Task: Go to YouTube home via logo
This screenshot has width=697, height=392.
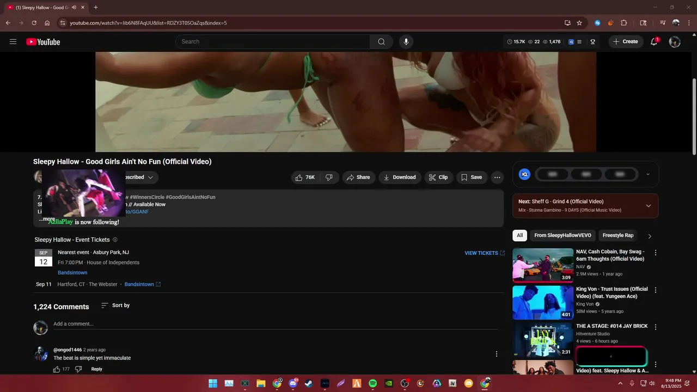Action: [43, 42]
